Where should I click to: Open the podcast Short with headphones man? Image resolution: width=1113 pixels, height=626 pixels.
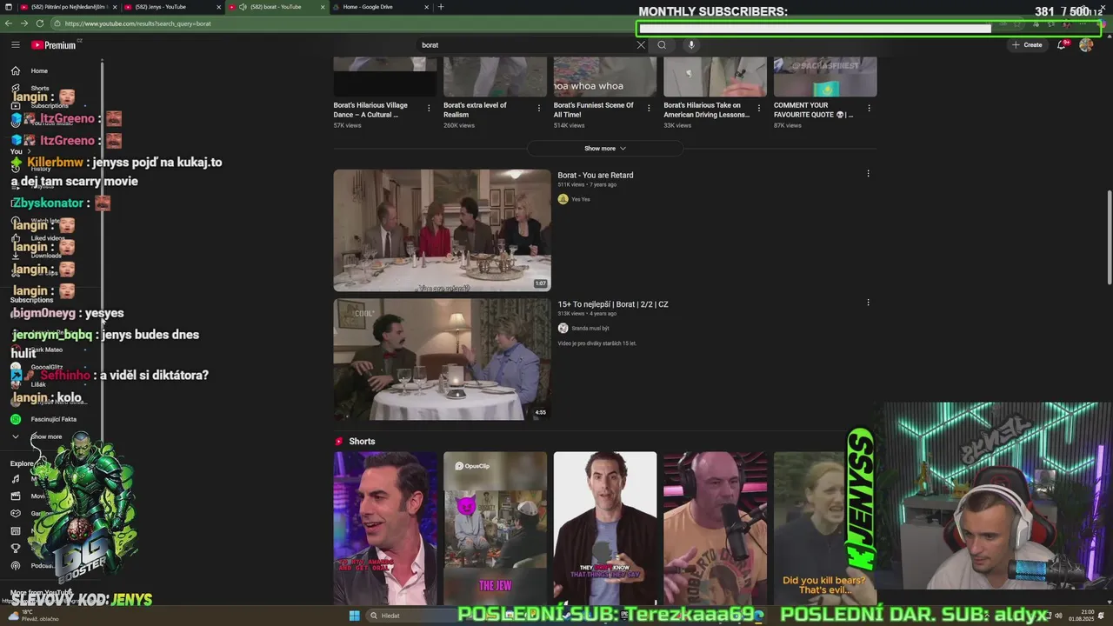pos(716,528)
